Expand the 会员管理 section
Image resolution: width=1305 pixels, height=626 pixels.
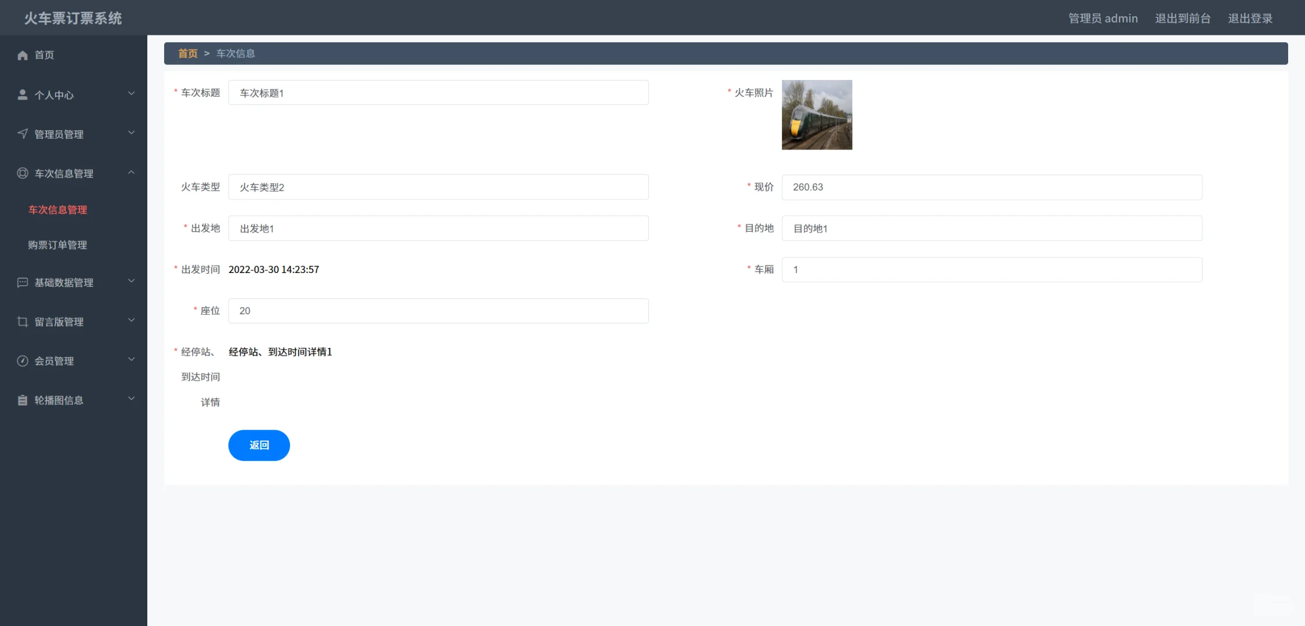point(131,360)
